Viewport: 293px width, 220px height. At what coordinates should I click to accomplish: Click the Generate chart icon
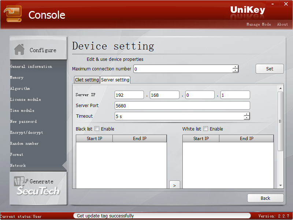(21, 181)
